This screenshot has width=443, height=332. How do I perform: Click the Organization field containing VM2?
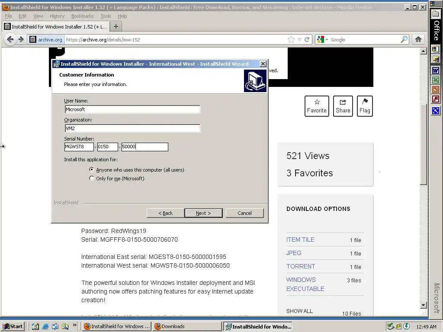[132, 128]
